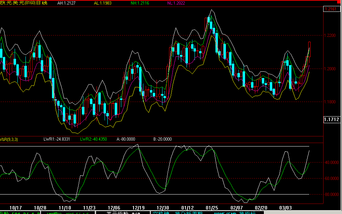342x214 pixels.
Task: Click the B:-20.0000 parameter label
Action: click(162, 139)
